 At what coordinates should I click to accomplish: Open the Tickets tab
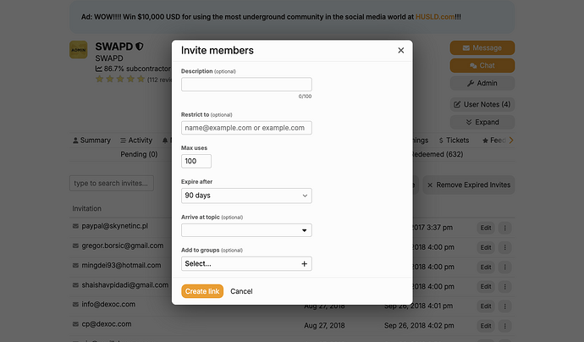454,141
